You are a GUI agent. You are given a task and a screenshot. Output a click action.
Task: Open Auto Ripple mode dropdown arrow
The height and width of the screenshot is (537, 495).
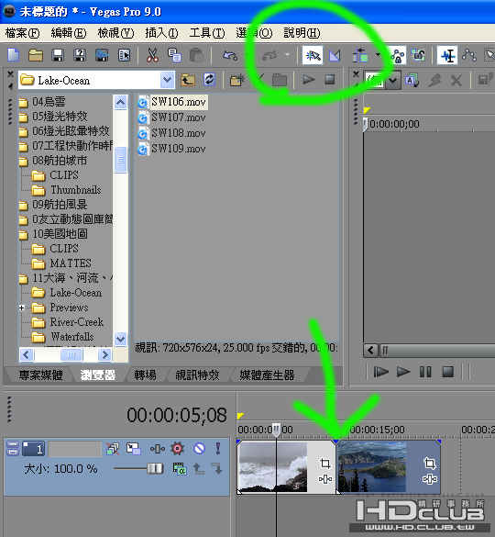[x=378, y=55]
